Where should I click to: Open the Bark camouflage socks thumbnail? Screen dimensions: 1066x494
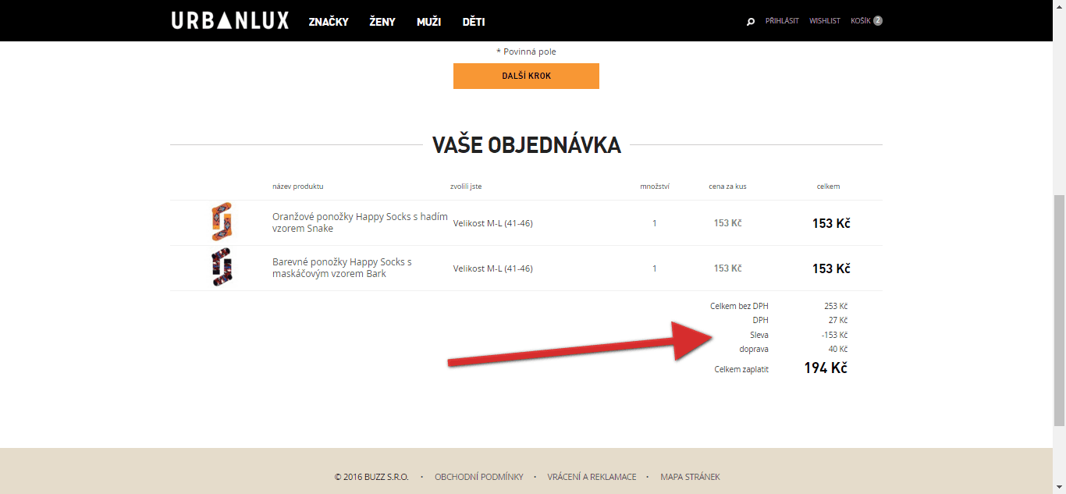(x=222, y=267)
